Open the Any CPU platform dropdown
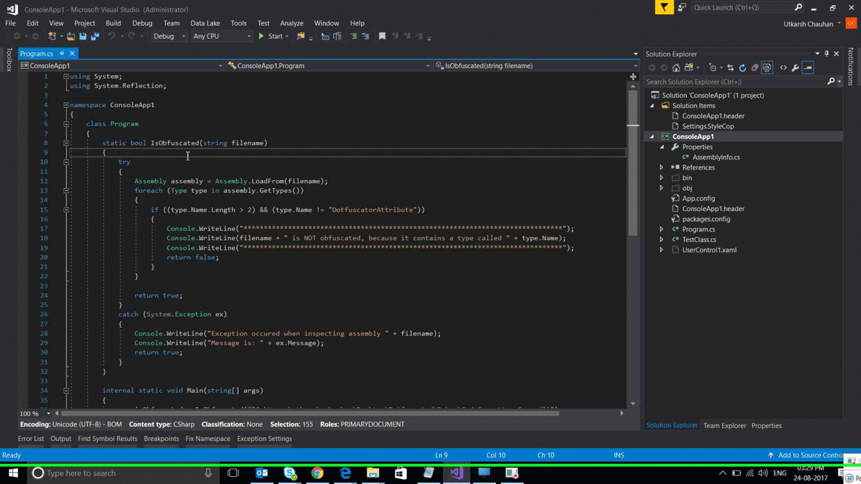The width and height of the screenshot is (861, 484). [x=221, y=36]
